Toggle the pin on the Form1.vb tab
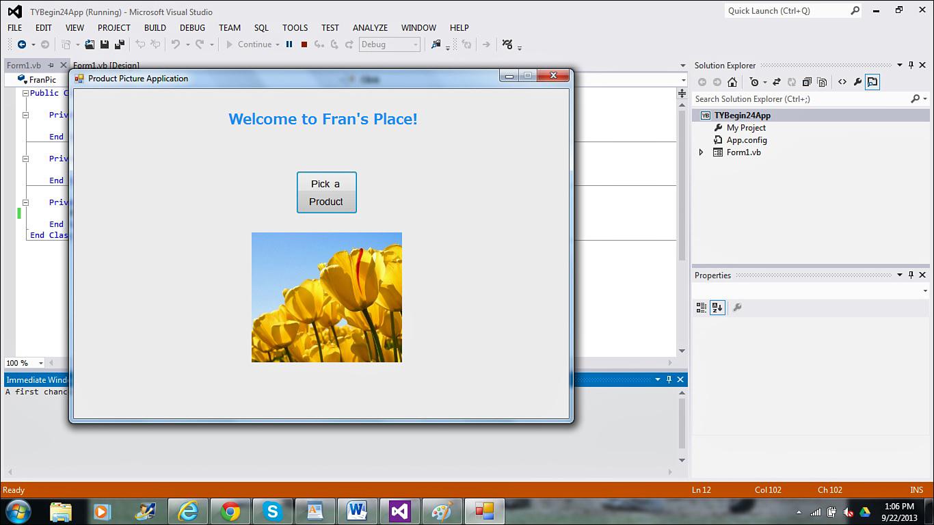This screenshot has height=525, width=934. pyautogui.click(x=51, y=66)
